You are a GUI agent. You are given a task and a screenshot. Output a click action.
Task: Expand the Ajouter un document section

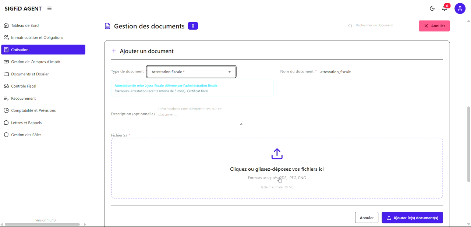tap(143, 51)
